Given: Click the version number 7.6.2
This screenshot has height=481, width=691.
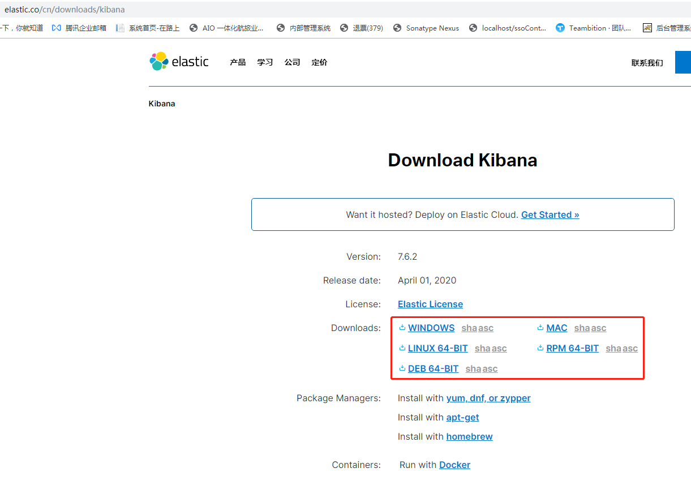Looking at the screenshot, I should [x=407, y=256].
